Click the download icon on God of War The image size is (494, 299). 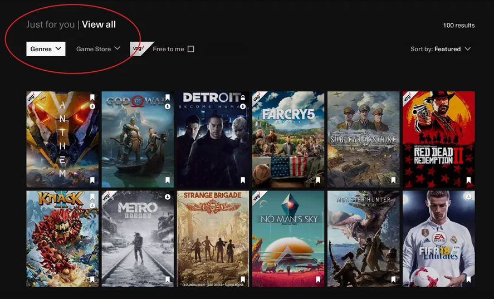(x=168, y=106)
